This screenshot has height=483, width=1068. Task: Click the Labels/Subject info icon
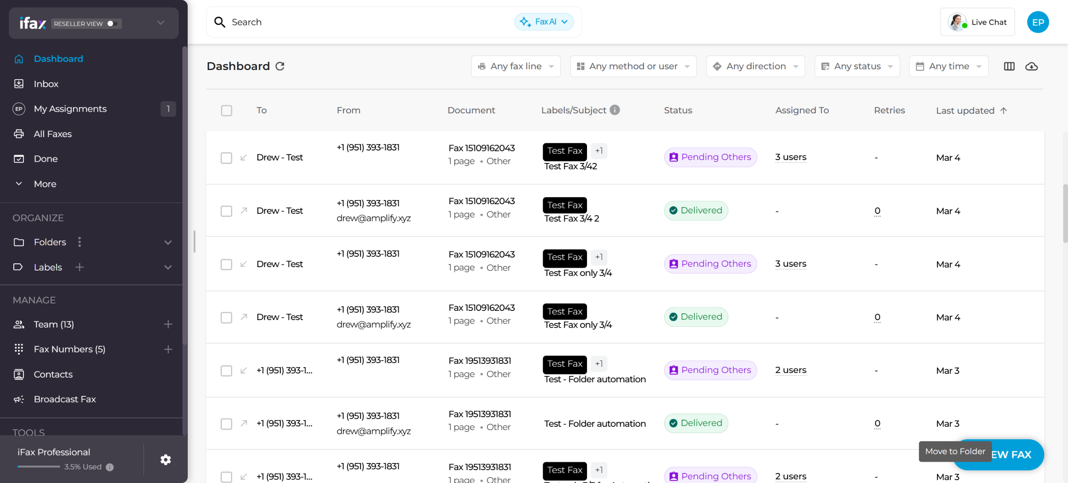click(615, 110)
